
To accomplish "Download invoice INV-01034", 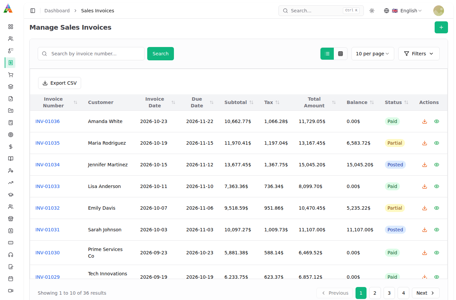I will [425, 165].
